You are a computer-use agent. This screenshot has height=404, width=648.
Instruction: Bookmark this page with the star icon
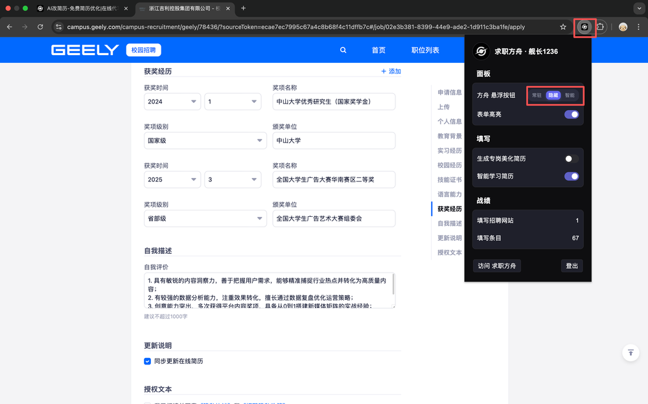[563, 27]
